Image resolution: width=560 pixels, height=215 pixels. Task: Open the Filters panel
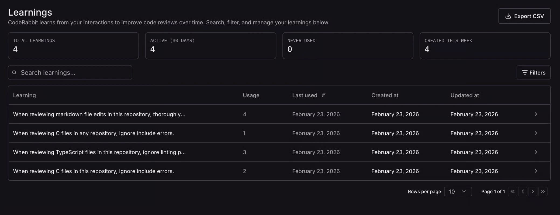point(533,73)
